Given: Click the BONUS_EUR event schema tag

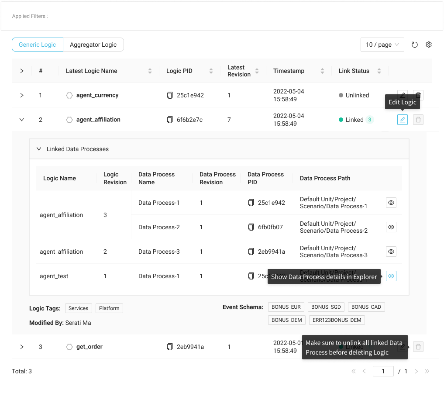Looking at the screenshot, I should pyautogui.click(x=286, y=307).
